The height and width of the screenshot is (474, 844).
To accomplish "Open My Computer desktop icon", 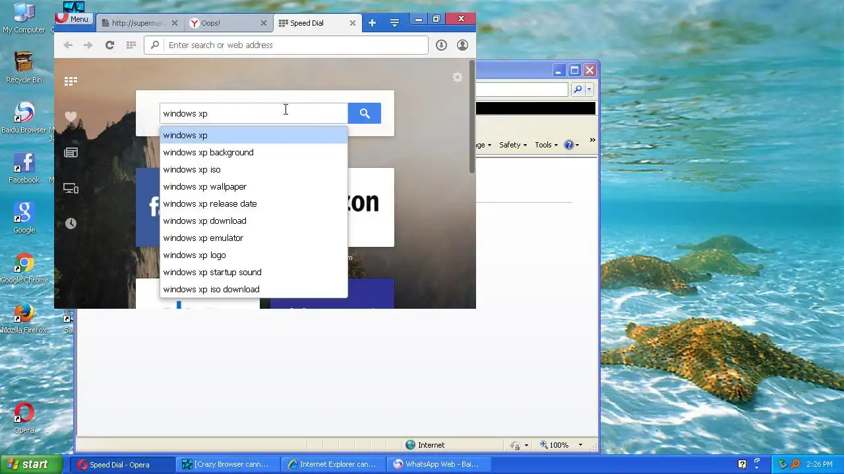I will click(24, 18).
